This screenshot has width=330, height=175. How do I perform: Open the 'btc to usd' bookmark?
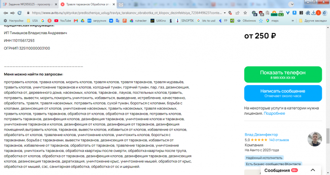206,21
